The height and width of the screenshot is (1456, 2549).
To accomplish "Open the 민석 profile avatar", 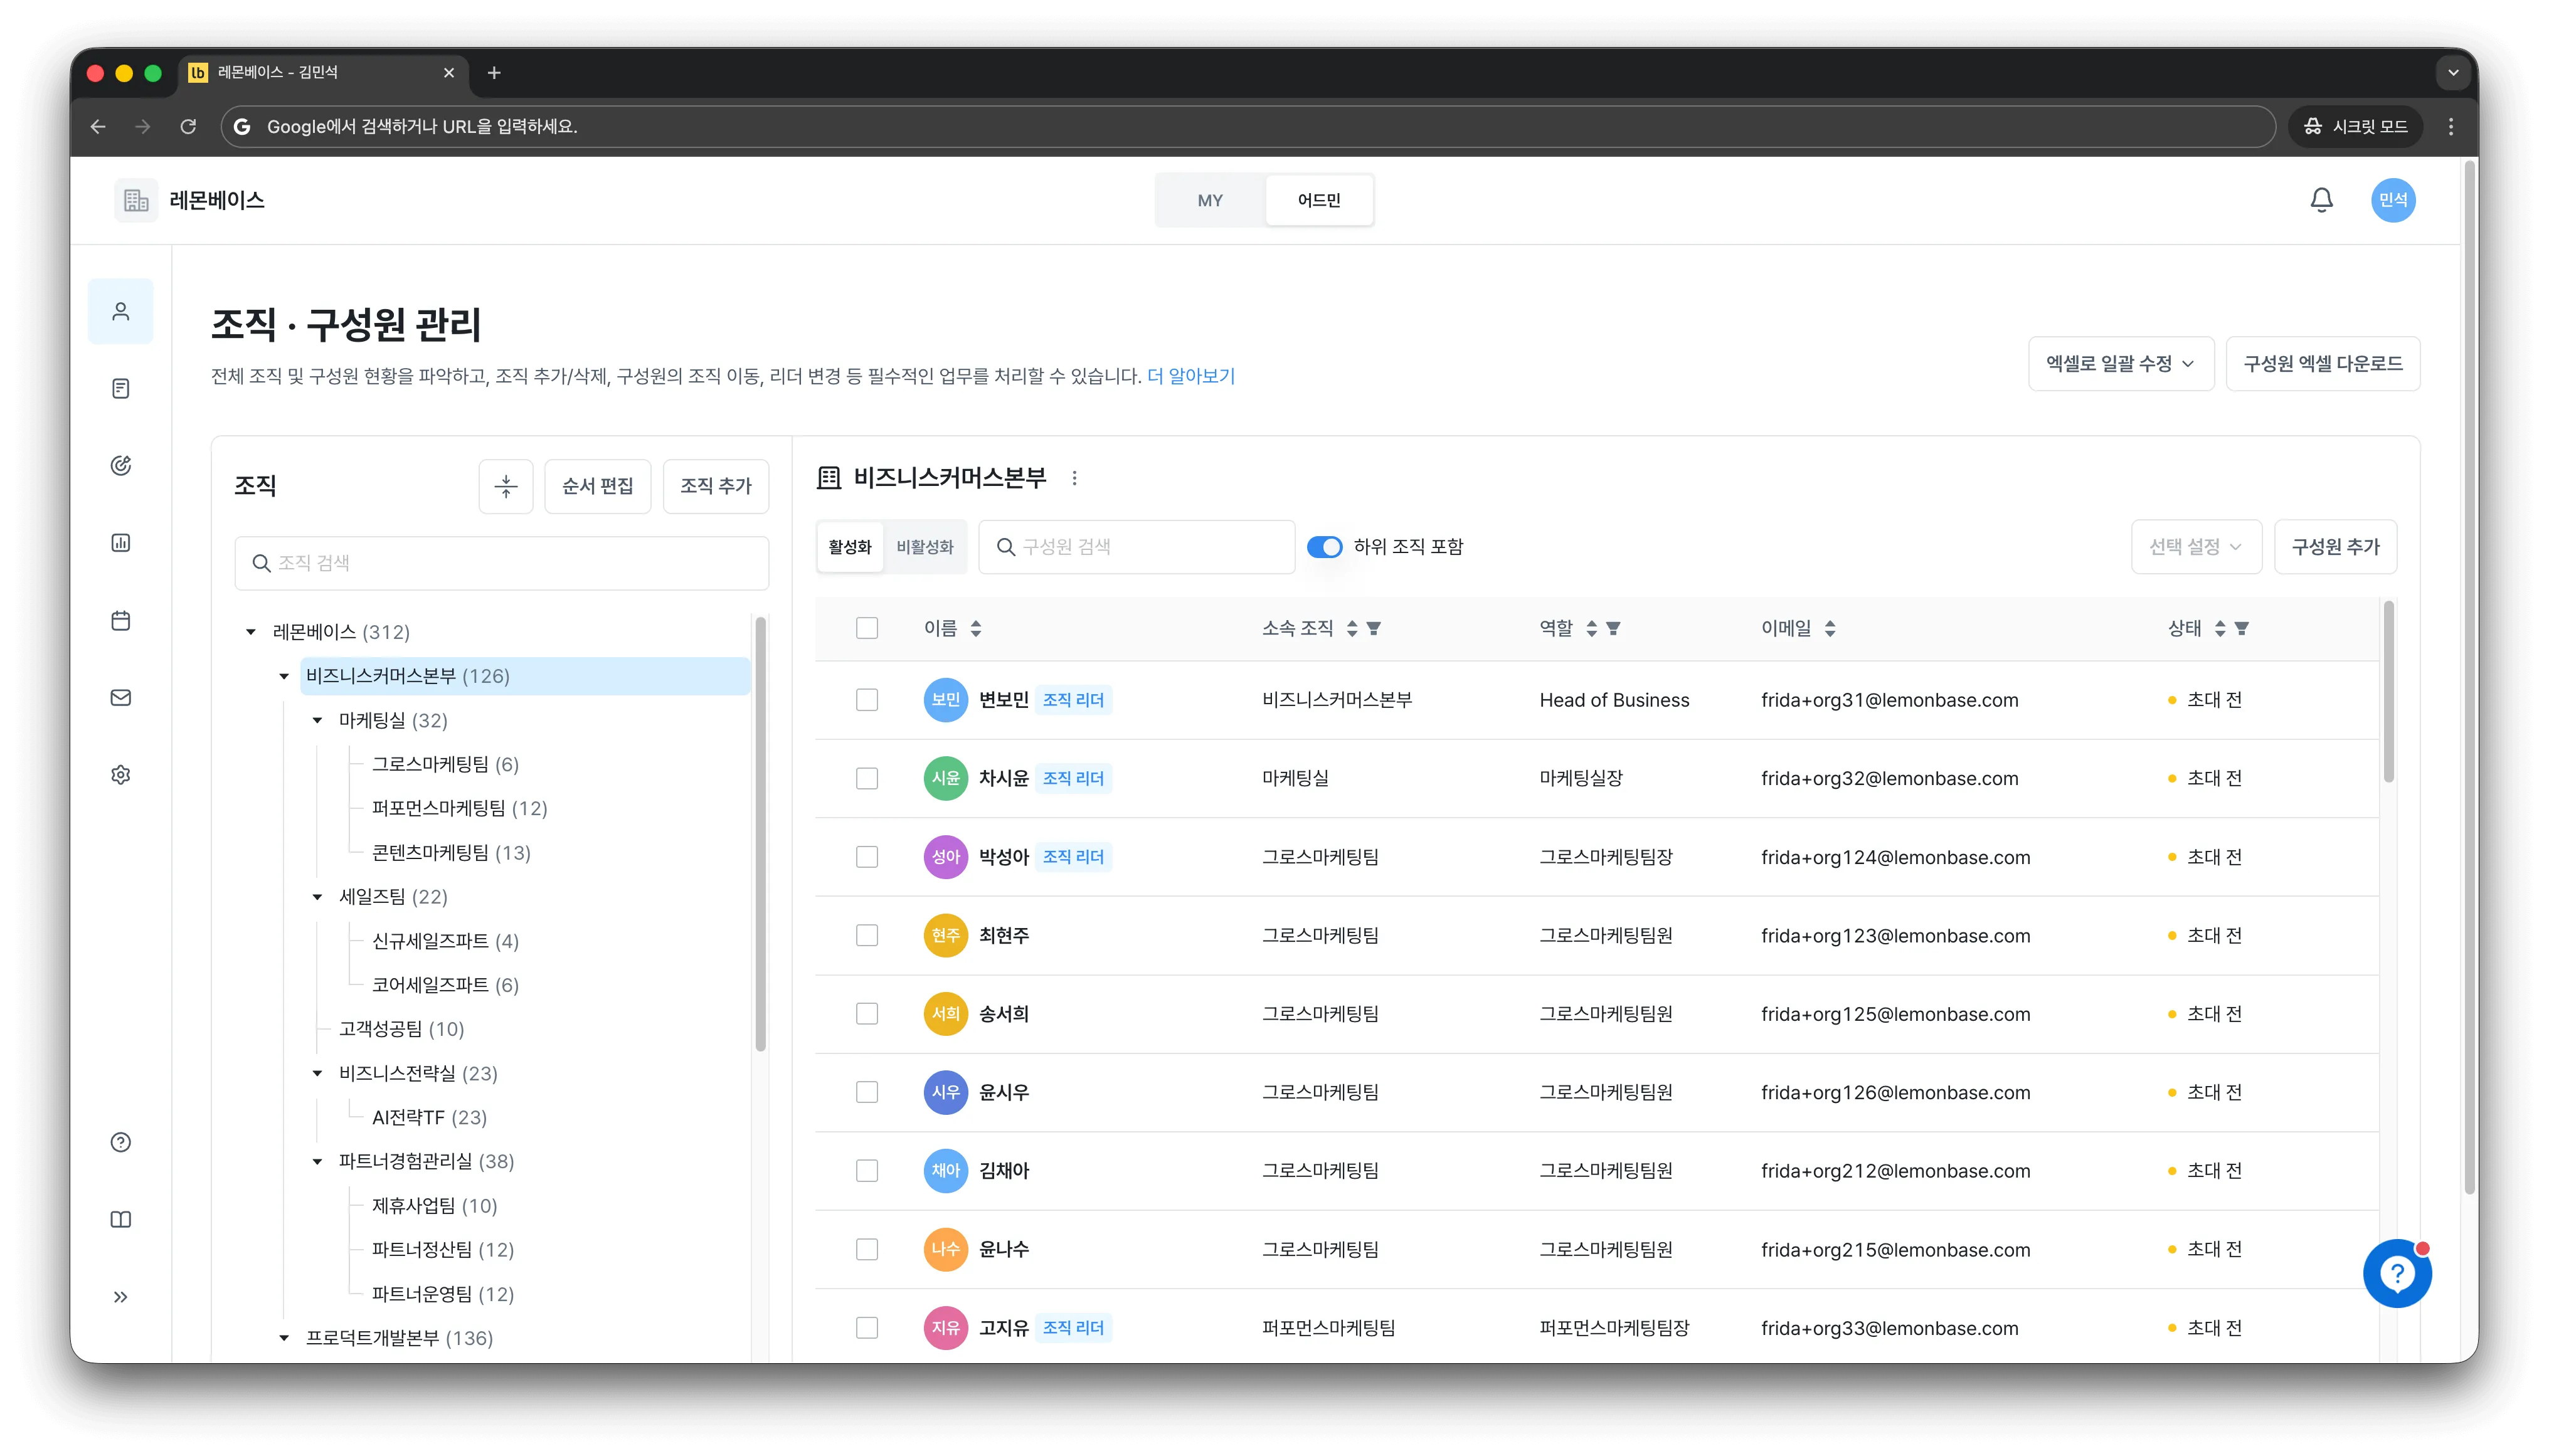I will click(x=2393, y=200).
